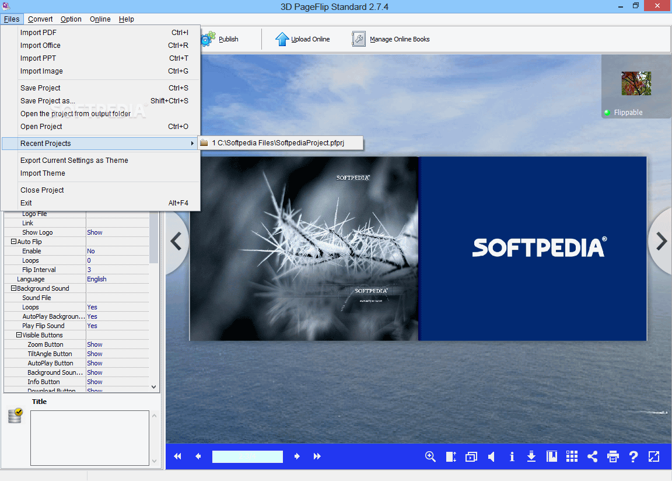Image resolution: width=672 pixels, height=481 pixels.
Task: Click the page number field in bottom bar
Action: click(x=247, y=456)
